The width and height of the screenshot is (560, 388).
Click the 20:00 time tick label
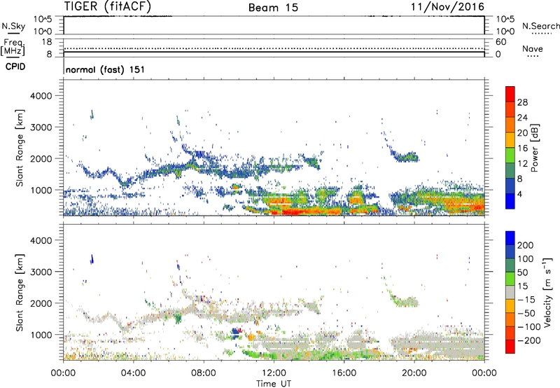(414, 373)
